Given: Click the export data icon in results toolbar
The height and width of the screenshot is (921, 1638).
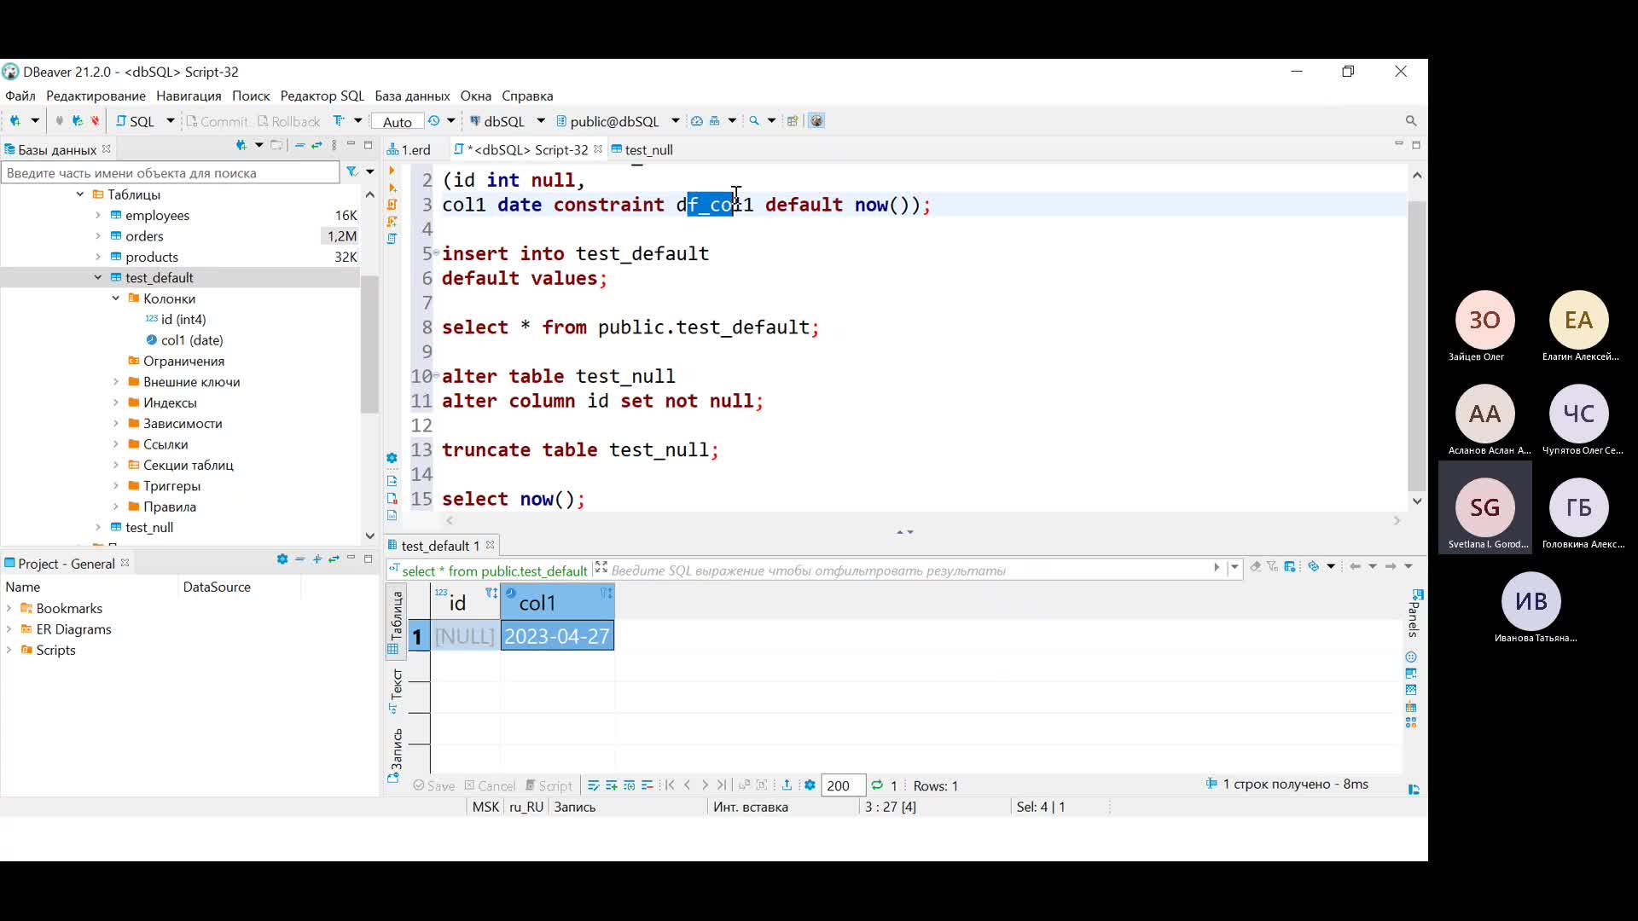Looking at the screenshot, I should tap(787, 785).
